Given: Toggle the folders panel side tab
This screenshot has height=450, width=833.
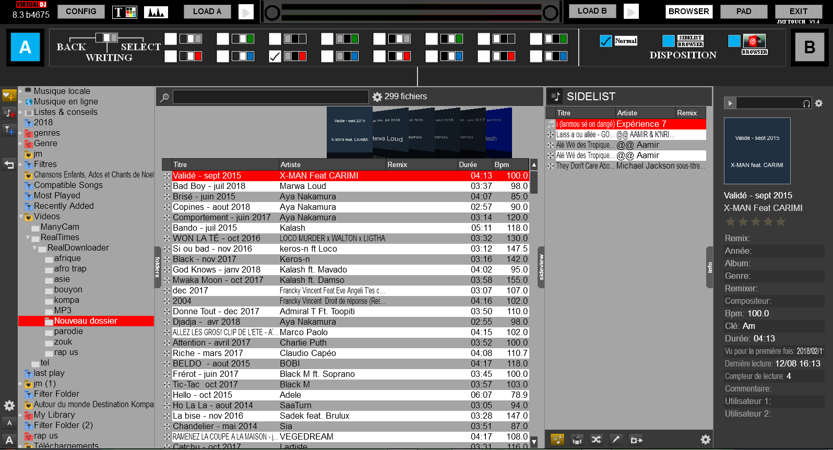Looking at the screenshot, I should 158,267.
